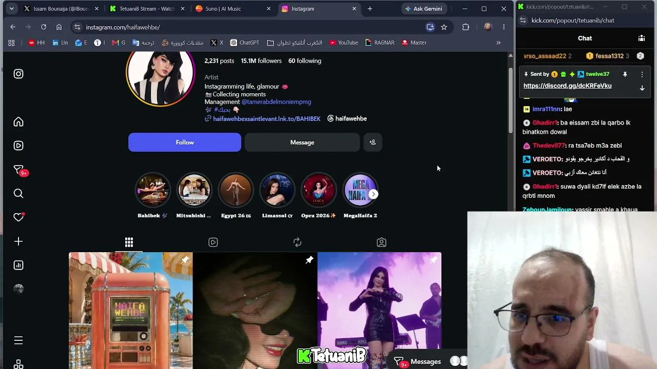Show the Kick chat users list icon
Viewport: 657px width, 369px height.
coord(642,38)
